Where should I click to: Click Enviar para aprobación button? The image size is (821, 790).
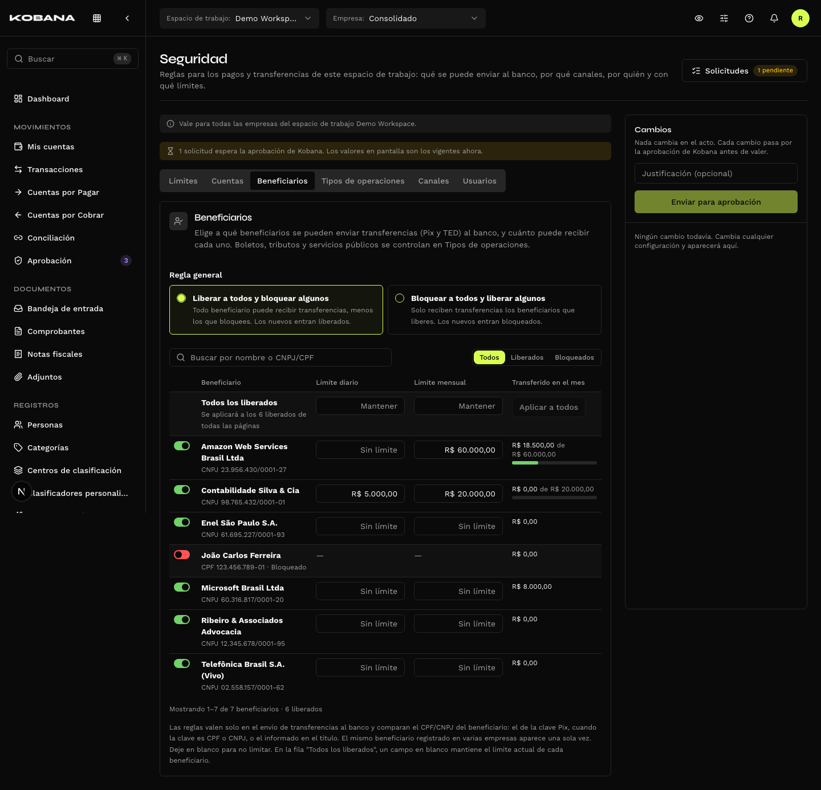716,202
